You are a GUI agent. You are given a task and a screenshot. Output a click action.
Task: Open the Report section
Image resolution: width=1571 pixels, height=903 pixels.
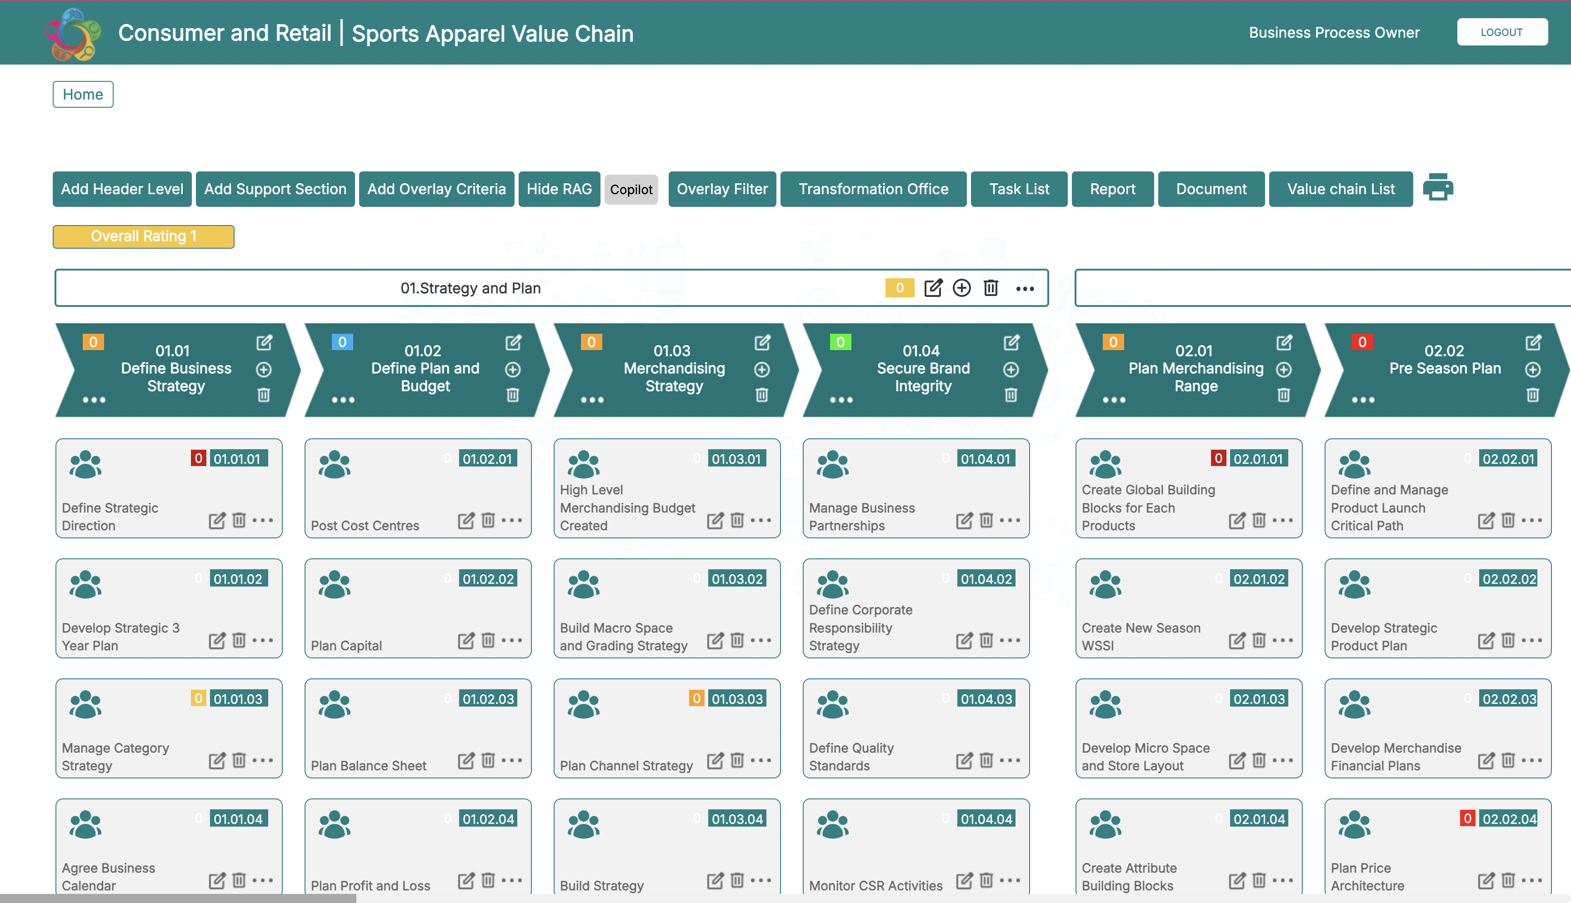point(1113,189)
